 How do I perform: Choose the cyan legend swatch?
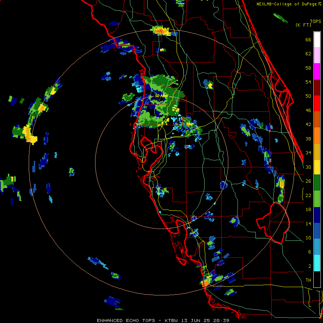pos(317,263)
